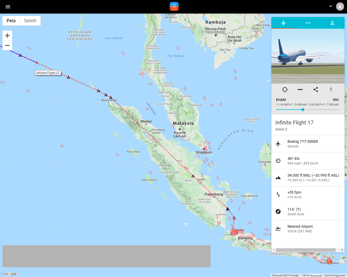Click the Garuda airline label
This screenshot has height=277, width=347.
[x=293, y=146]
